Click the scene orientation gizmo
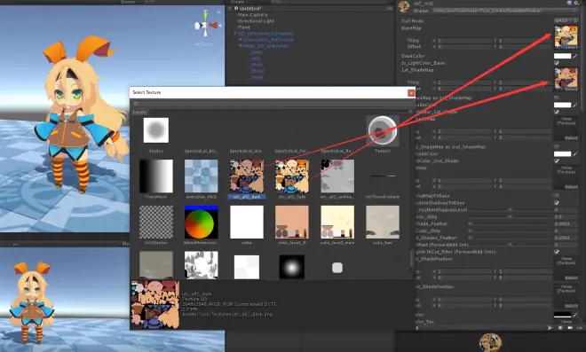The width and height of the screenshot is (586, 352). (x=206, y=26)
